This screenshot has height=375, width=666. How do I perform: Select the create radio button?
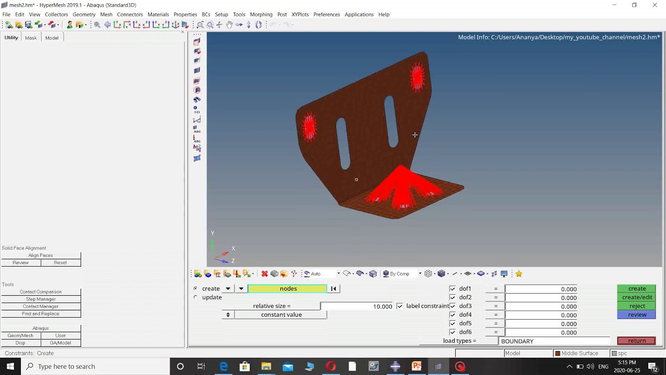point(196,289)
